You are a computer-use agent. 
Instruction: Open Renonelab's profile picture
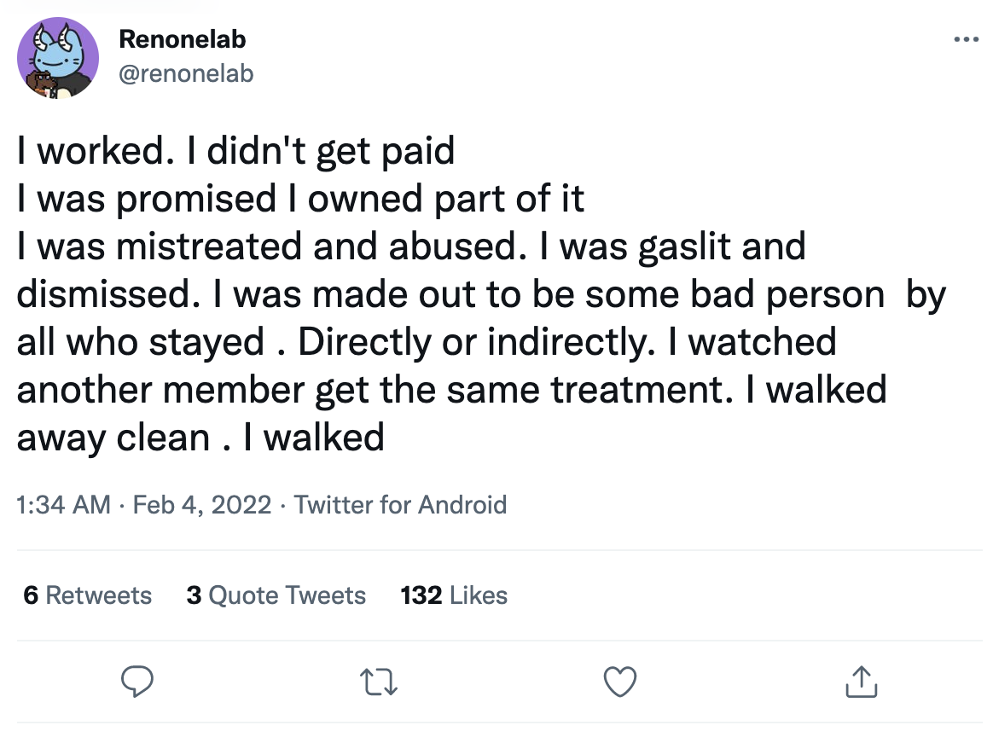[58, 58]
